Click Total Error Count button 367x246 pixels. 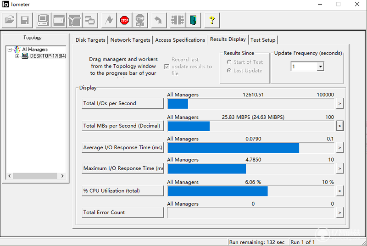(122, 212)
